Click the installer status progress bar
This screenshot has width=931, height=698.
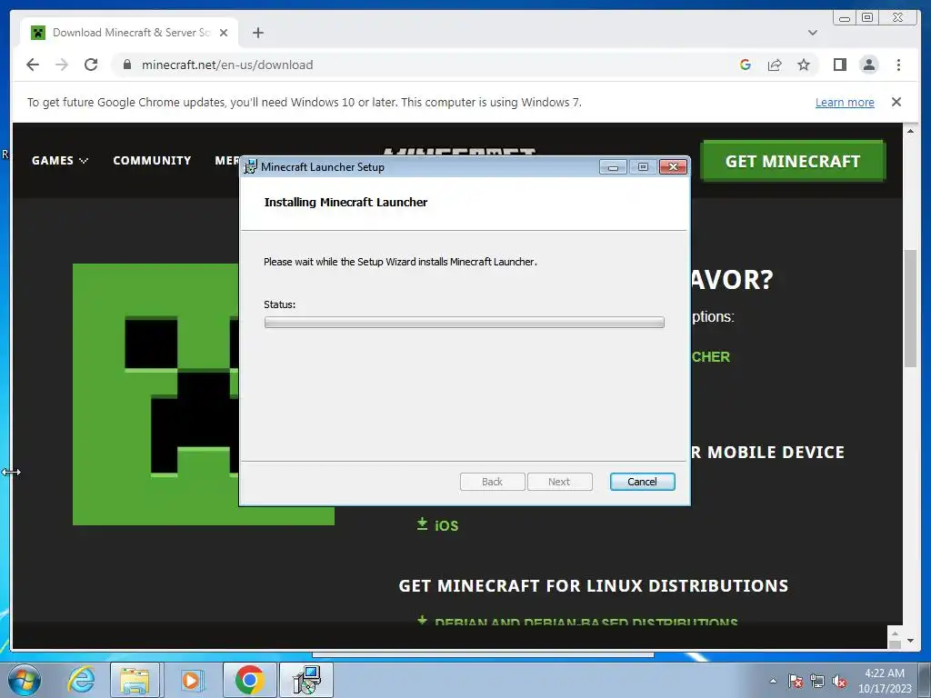[x=465, y=323]
